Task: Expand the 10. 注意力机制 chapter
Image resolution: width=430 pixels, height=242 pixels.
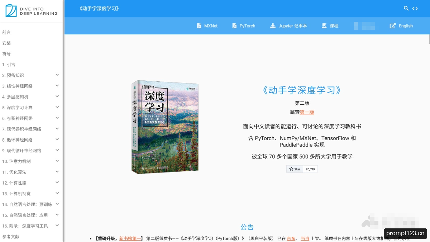Action: (57, 161)
